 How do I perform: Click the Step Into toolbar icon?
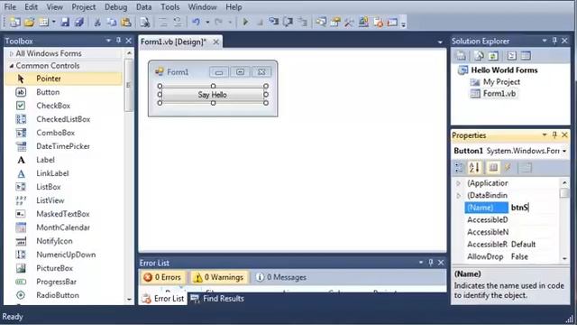[273, 22]
